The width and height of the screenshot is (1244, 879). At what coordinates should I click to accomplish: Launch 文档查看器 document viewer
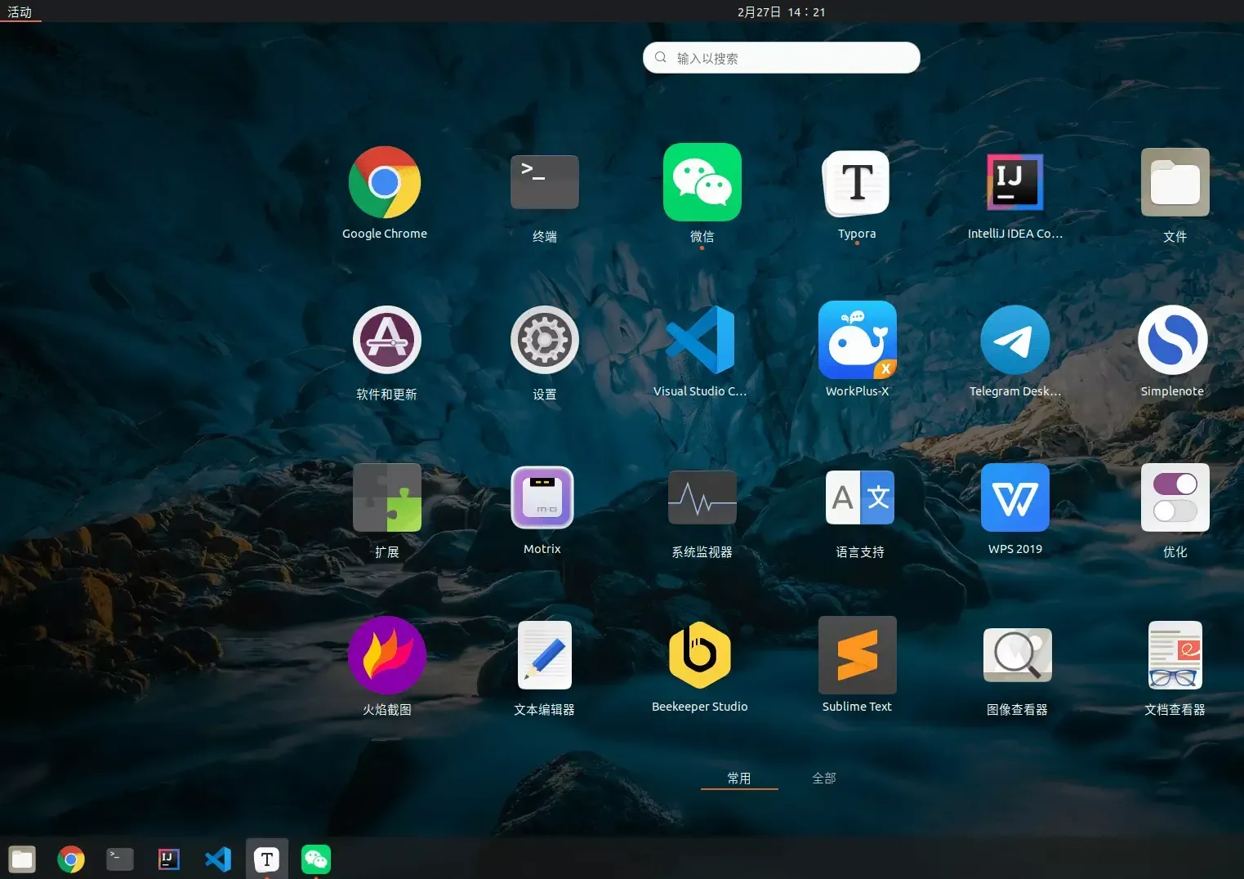coord(1175,655)
